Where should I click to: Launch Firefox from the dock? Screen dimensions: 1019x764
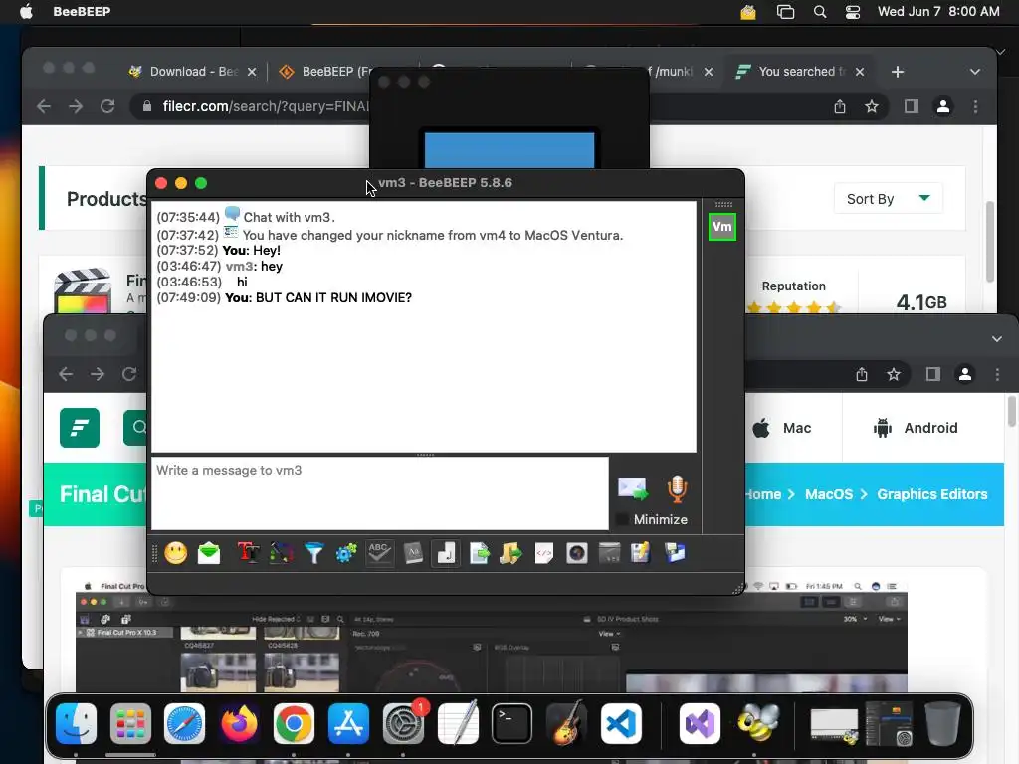[x=239, y=724]
